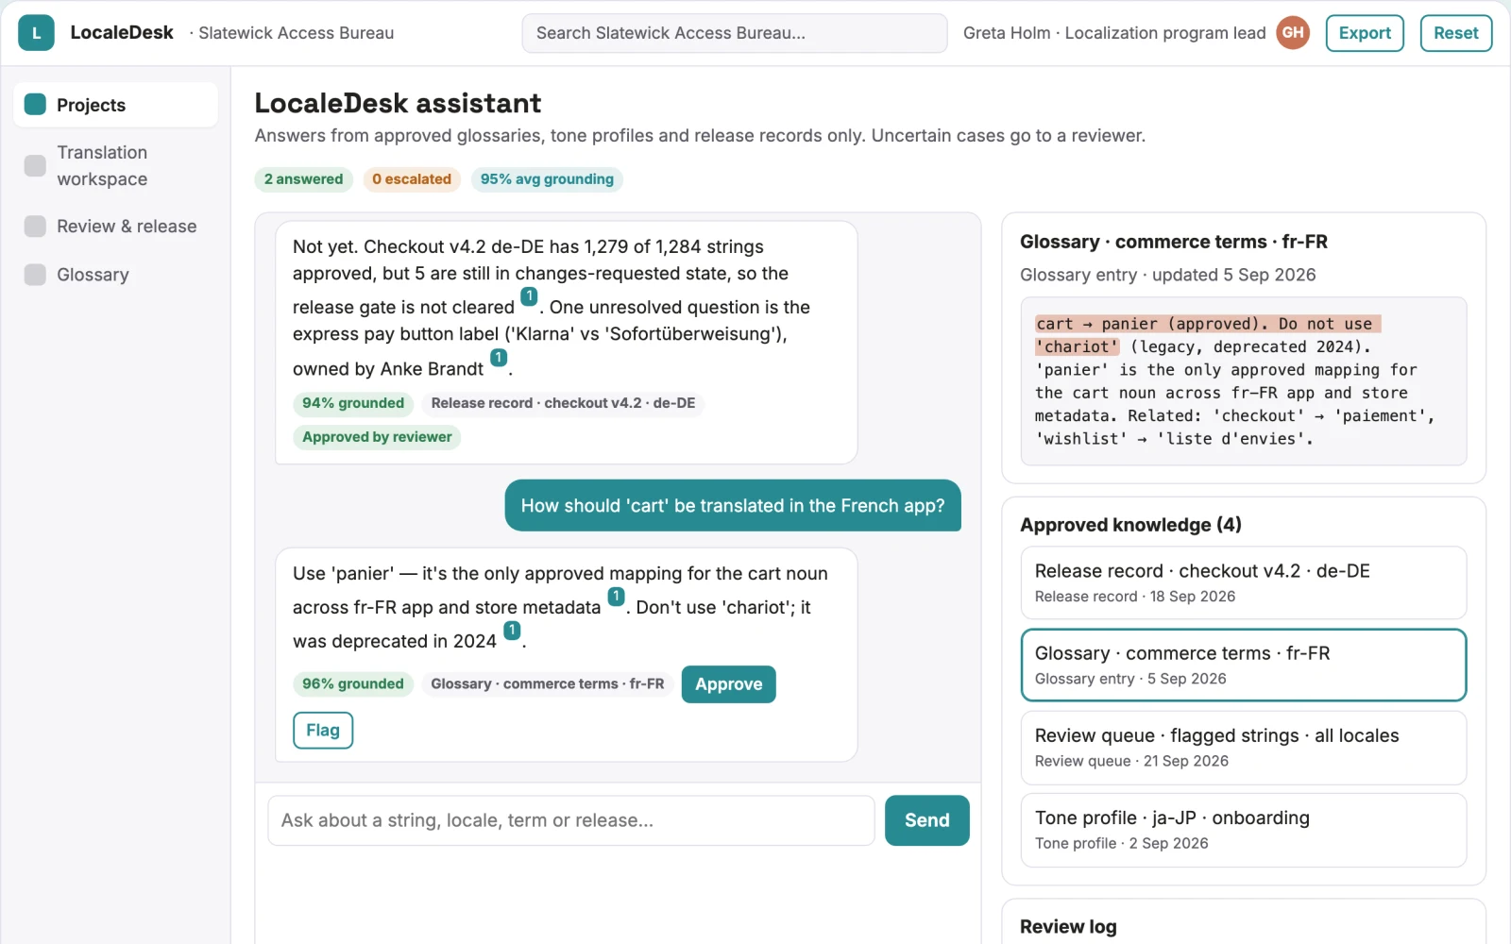Click the 'Ask about a string' input
This screenshot has width=1511, height=944.
coord(571,820)
